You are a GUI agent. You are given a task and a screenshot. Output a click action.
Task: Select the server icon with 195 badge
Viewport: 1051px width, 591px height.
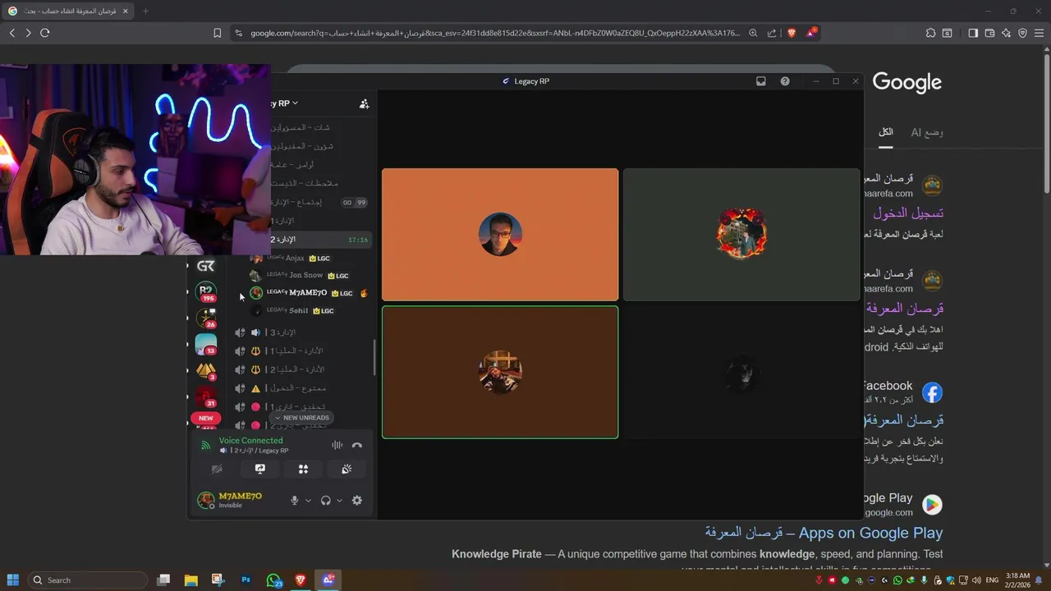(x=206, y=291)
